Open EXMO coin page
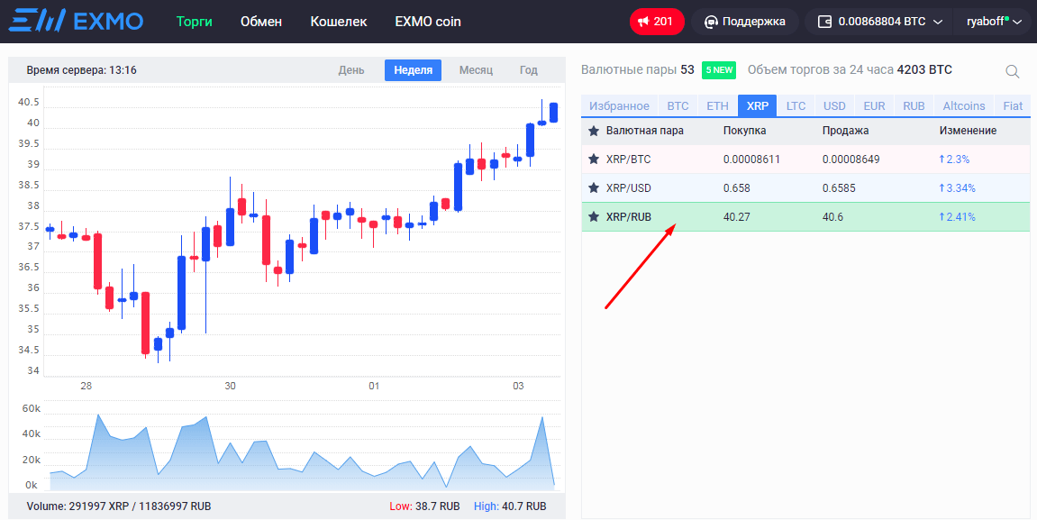 pos(428,22)
